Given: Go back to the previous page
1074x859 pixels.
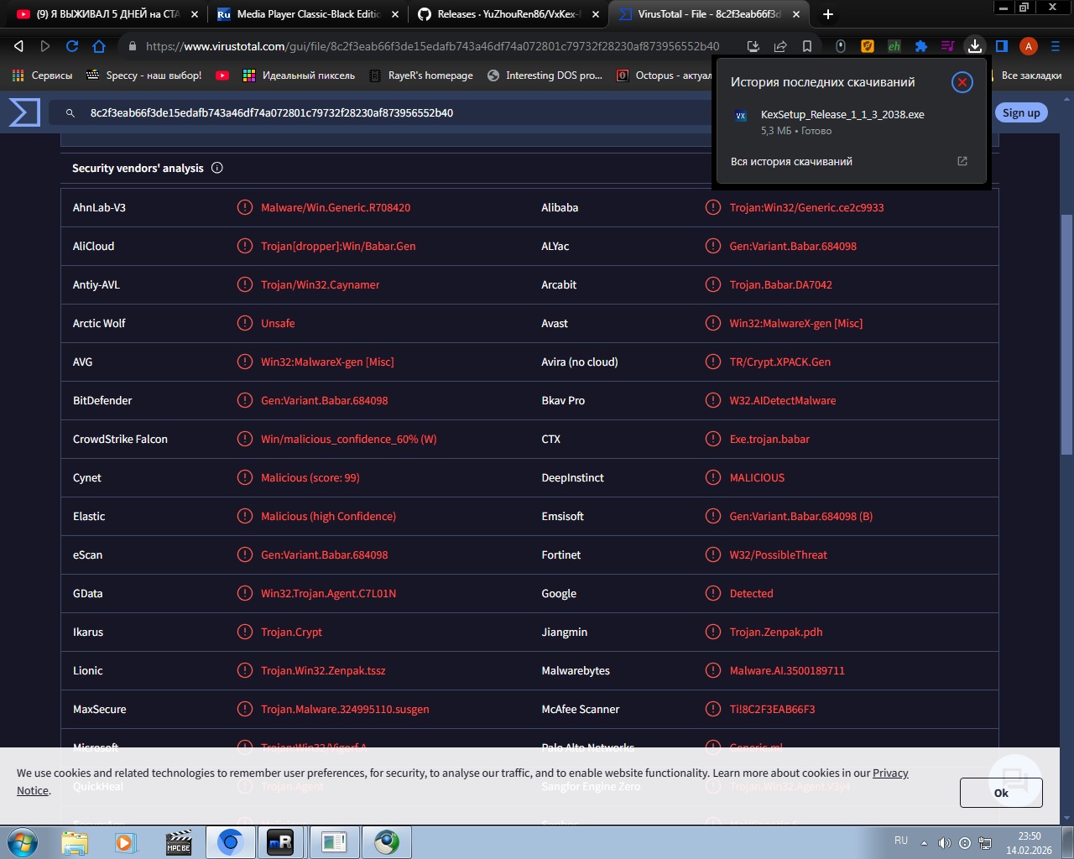Looking at the screenshot, I should [x=18, y=46].
